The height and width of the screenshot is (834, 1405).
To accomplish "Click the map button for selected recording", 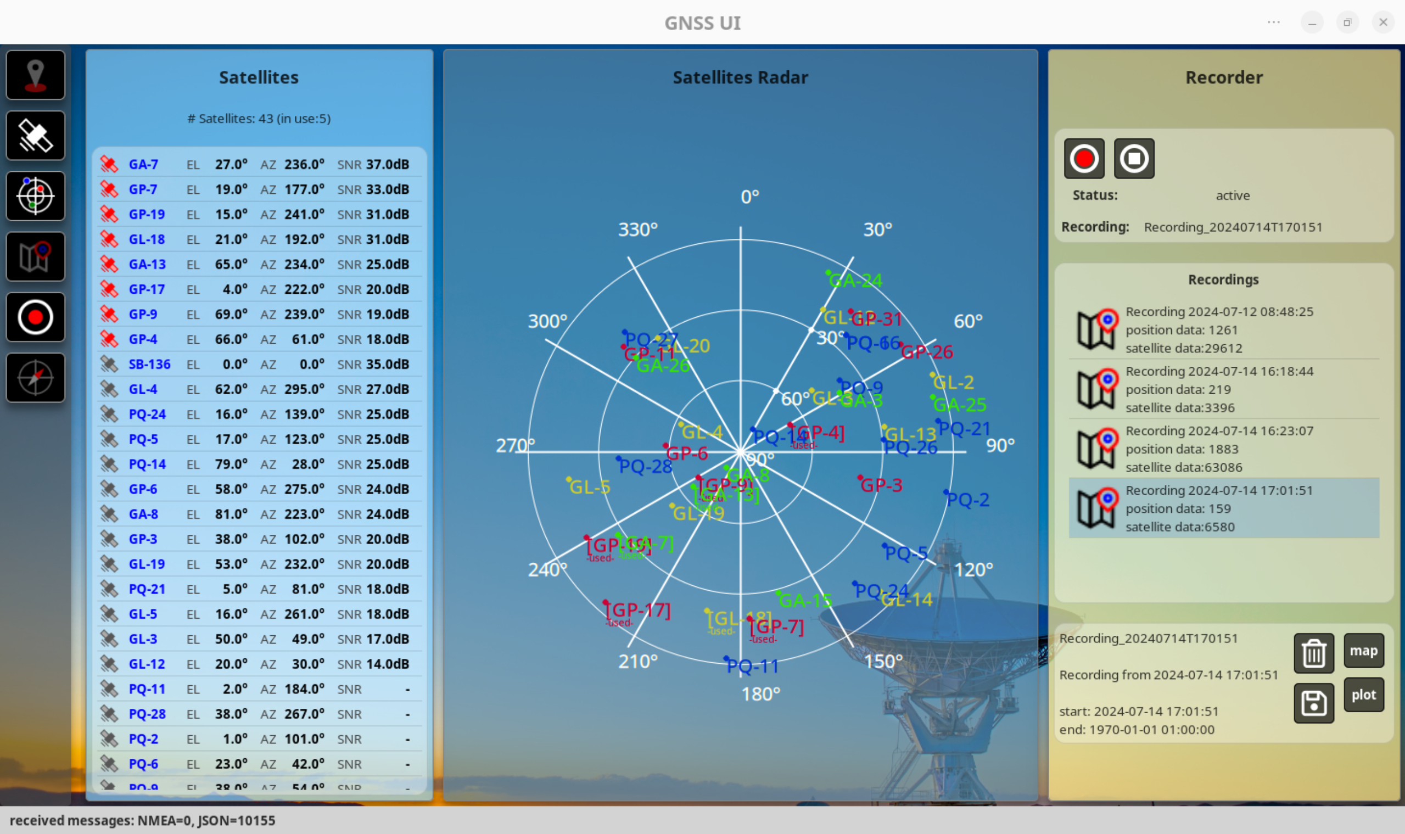I will tap(1363, 651).
